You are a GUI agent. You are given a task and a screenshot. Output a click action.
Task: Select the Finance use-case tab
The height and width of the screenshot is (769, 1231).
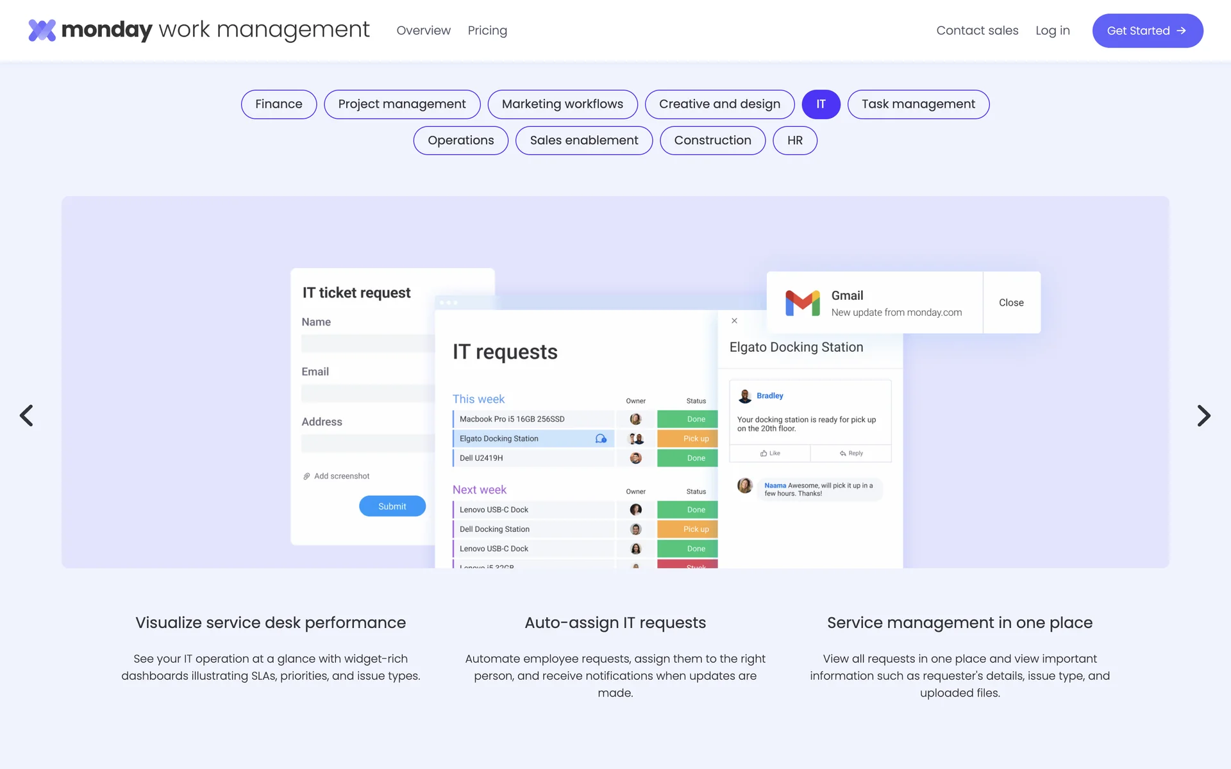278,104
